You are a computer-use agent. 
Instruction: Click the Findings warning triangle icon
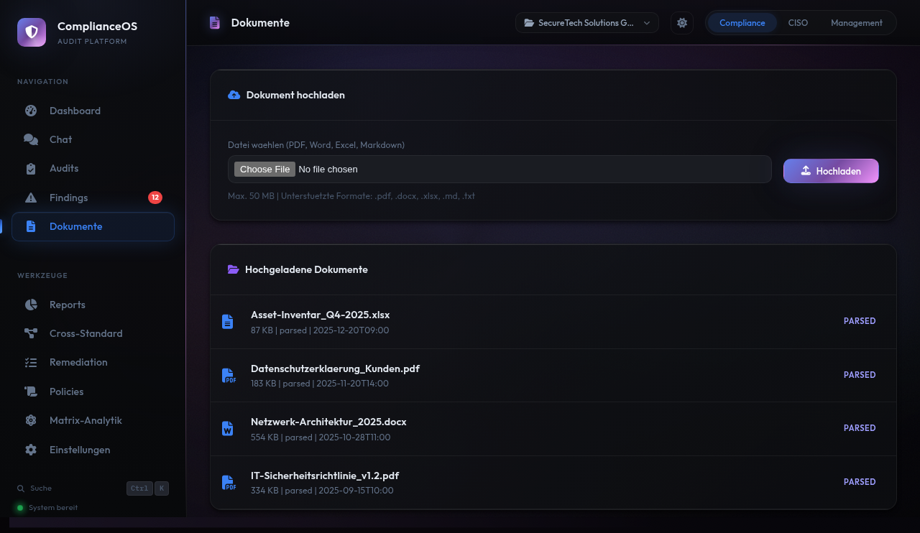coord(31,198)
